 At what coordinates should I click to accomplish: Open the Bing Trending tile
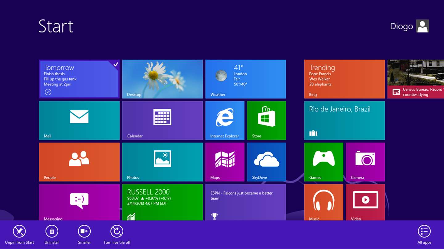pyautogui.click(x=344, y=79)
